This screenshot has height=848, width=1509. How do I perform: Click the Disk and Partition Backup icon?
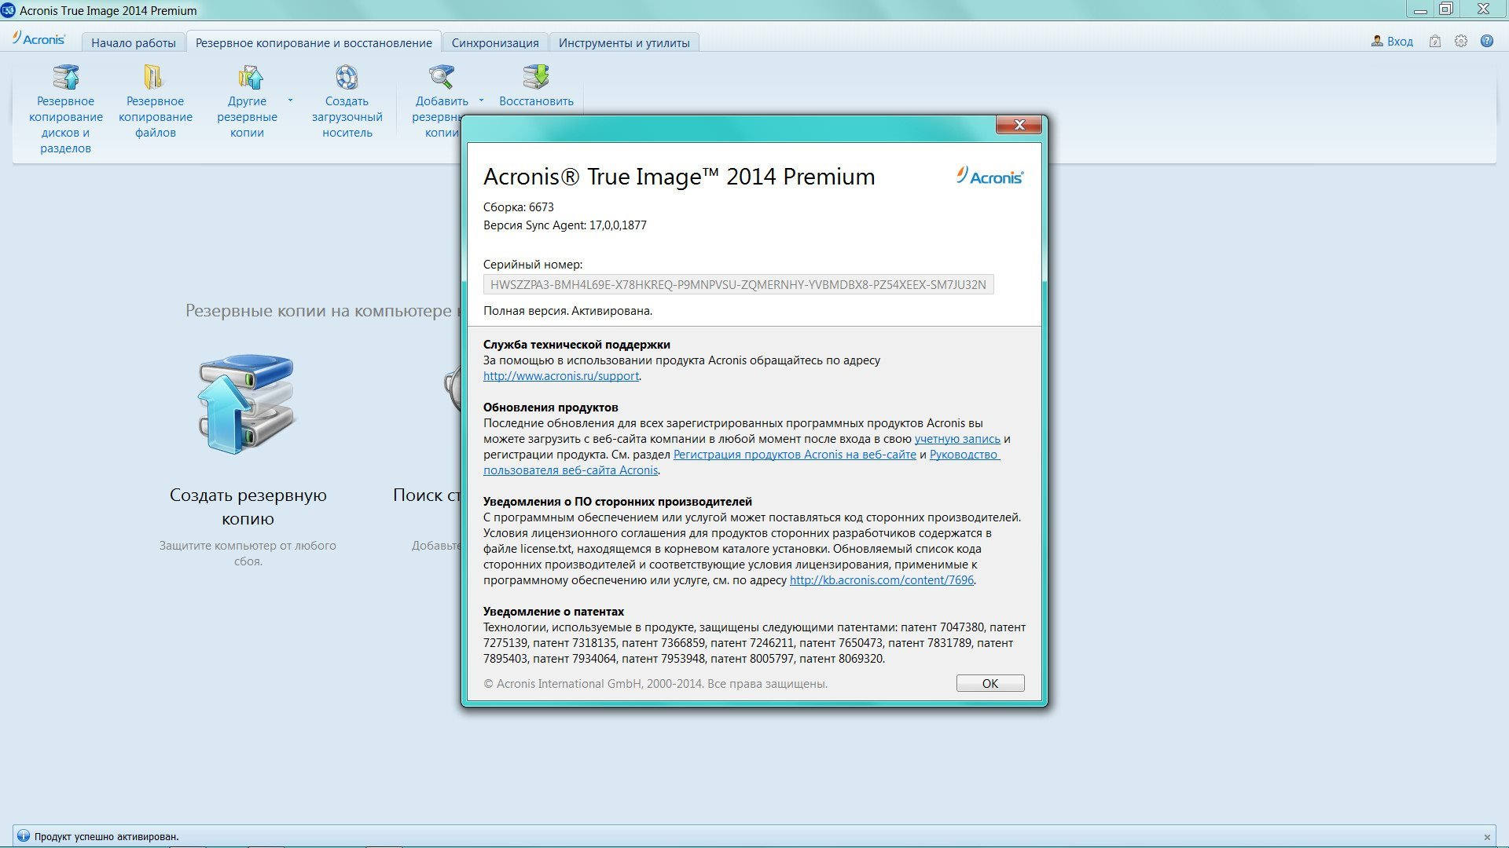click(66, 77)
